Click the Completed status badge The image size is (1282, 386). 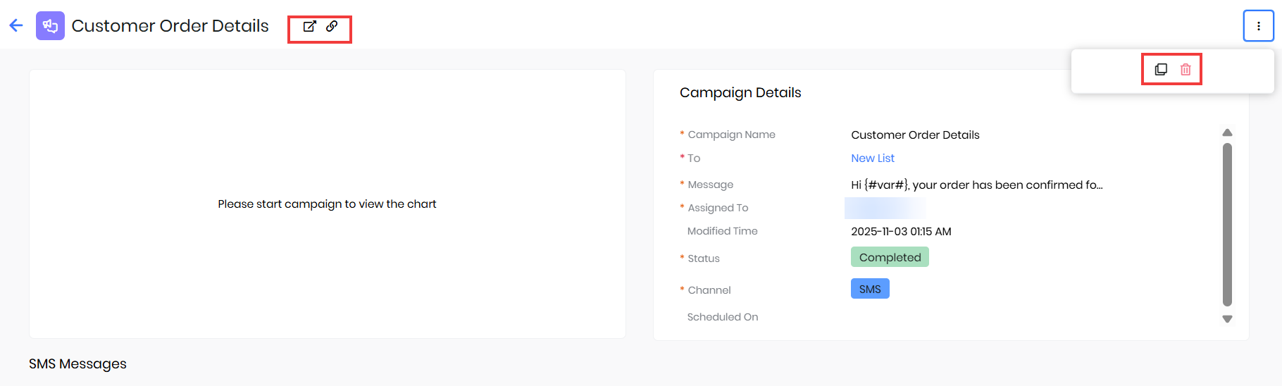[890, 257]
